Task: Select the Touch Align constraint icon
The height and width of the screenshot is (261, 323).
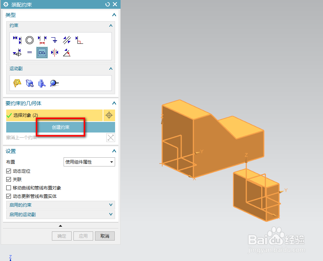Action: click(x=17, y=40)
